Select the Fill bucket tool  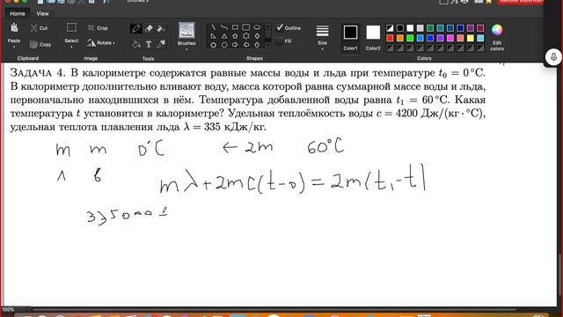[136, 44]
